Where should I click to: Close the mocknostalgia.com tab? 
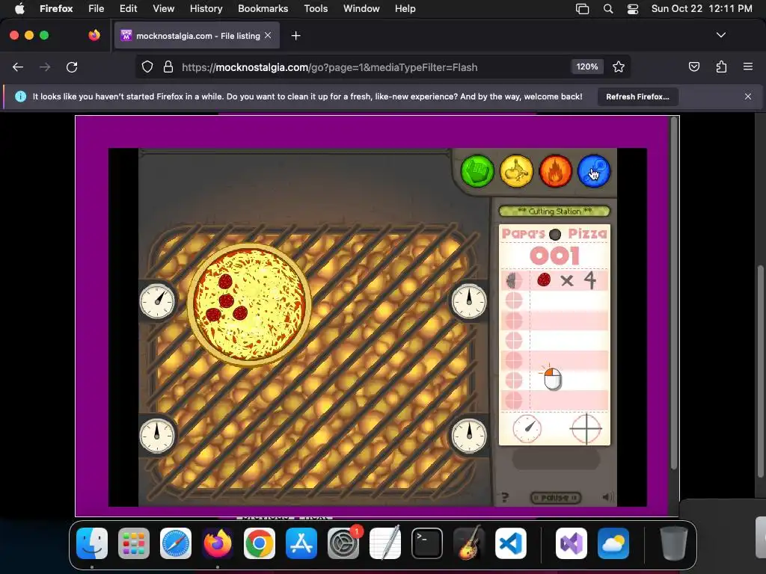[x=268, y=36]
